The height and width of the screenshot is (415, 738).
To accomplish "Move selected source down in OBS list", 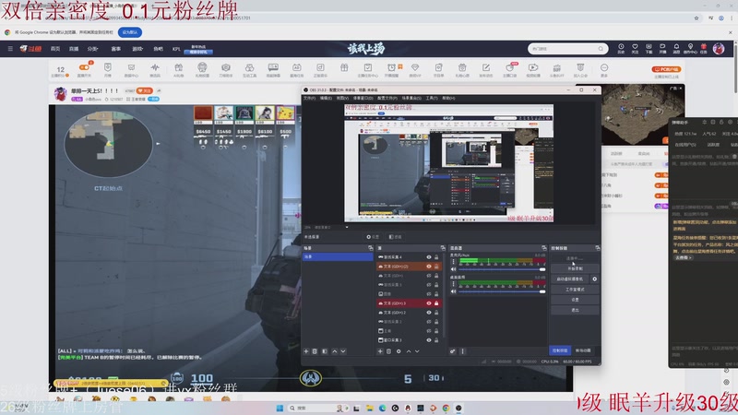I will pos(417,351).
